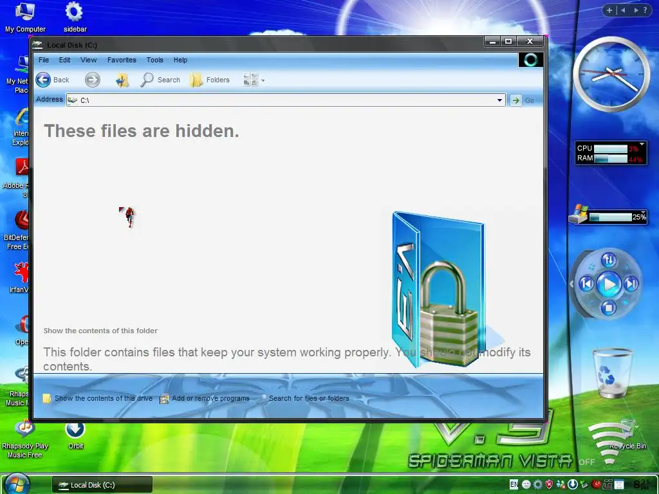This screenshot has width=659, height=494.
Task: Click the CPU usage bar
Action: pos(611,149)
